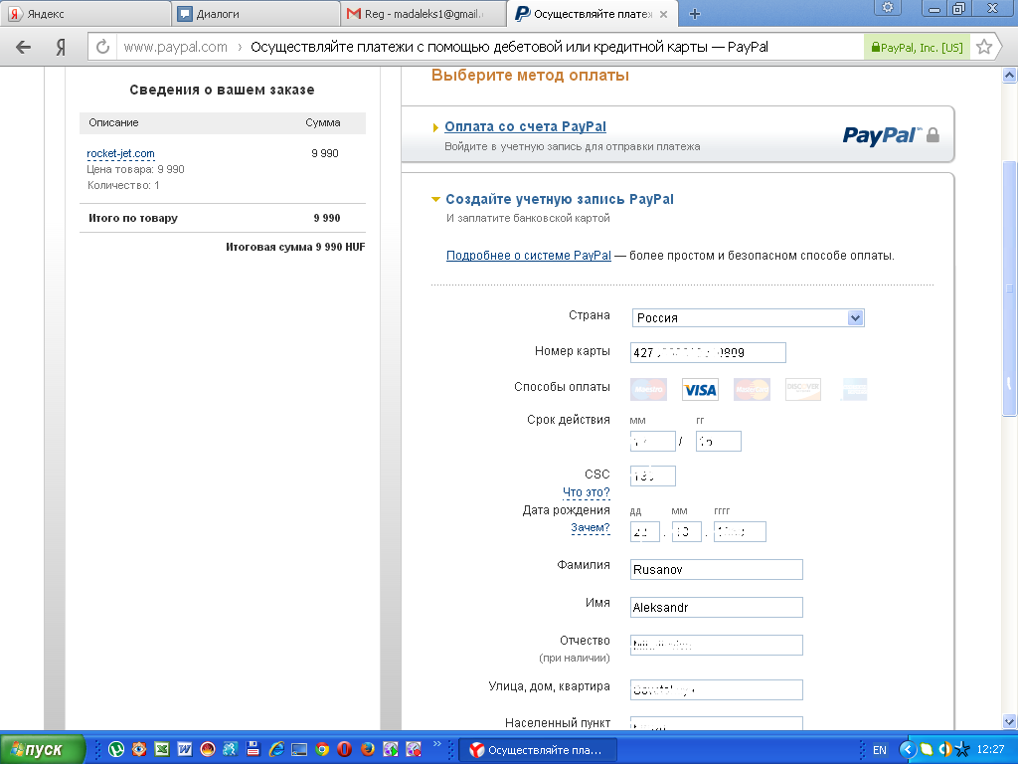Click the MasterCard payment method icon

(x=752, y=389)
